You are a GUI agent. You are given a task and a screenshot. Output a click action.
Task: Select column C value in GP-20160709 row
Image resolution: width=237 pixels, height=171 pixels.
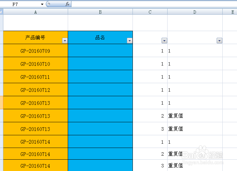click(150, 51)
